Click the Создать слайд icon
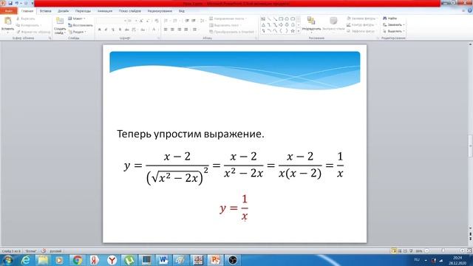Viewport: 473px width, 266px height. [x=60, y=21]
